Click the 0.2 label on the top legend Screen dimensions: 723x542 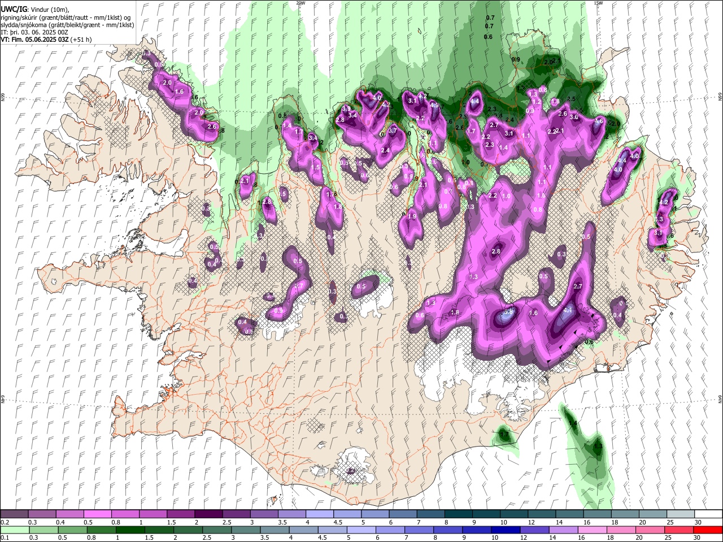(x=5, y=522)
